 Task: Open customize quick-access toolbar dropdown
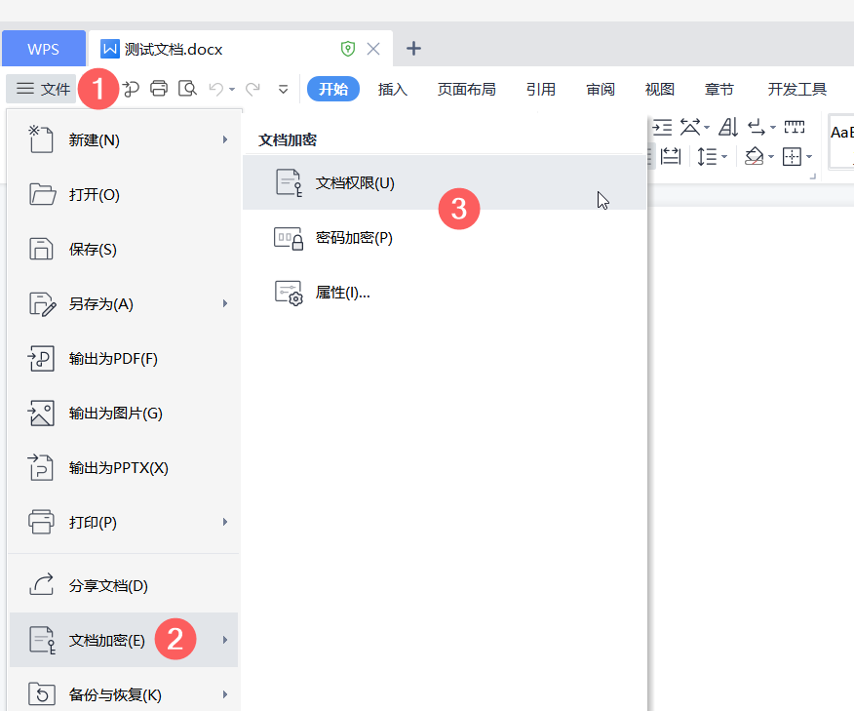pyautogui.click(x=284, y=90)
